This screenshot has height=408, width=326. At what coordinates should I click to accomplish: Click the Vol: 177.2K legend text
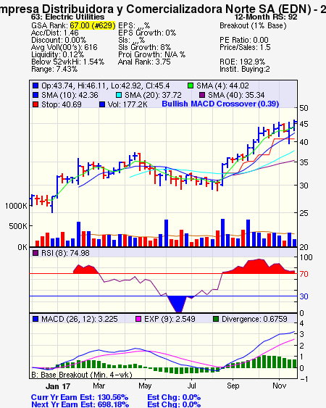(128, 104)
